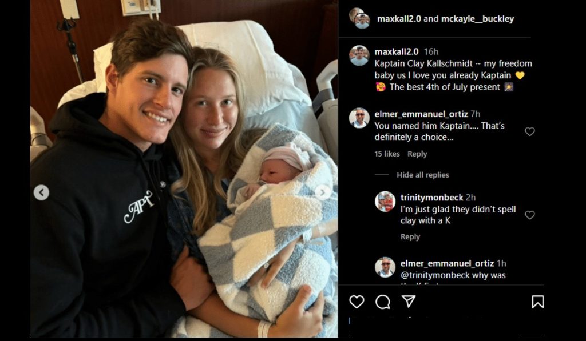The height and width of the screenshot is (341, 586).
Task: View the 15 likes list
Action: 387,154
